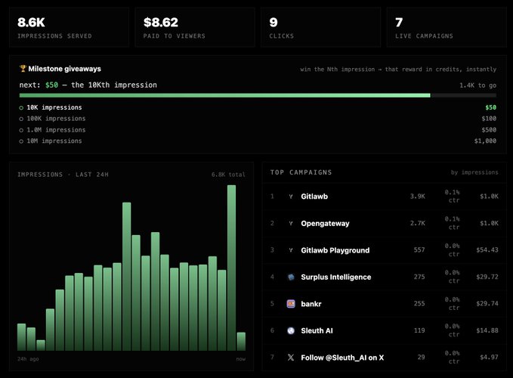Click the trophy icon beside Milestone giveaways
Image resolution: width=513 pixels, height=378 pixels.
coord(23,68)
